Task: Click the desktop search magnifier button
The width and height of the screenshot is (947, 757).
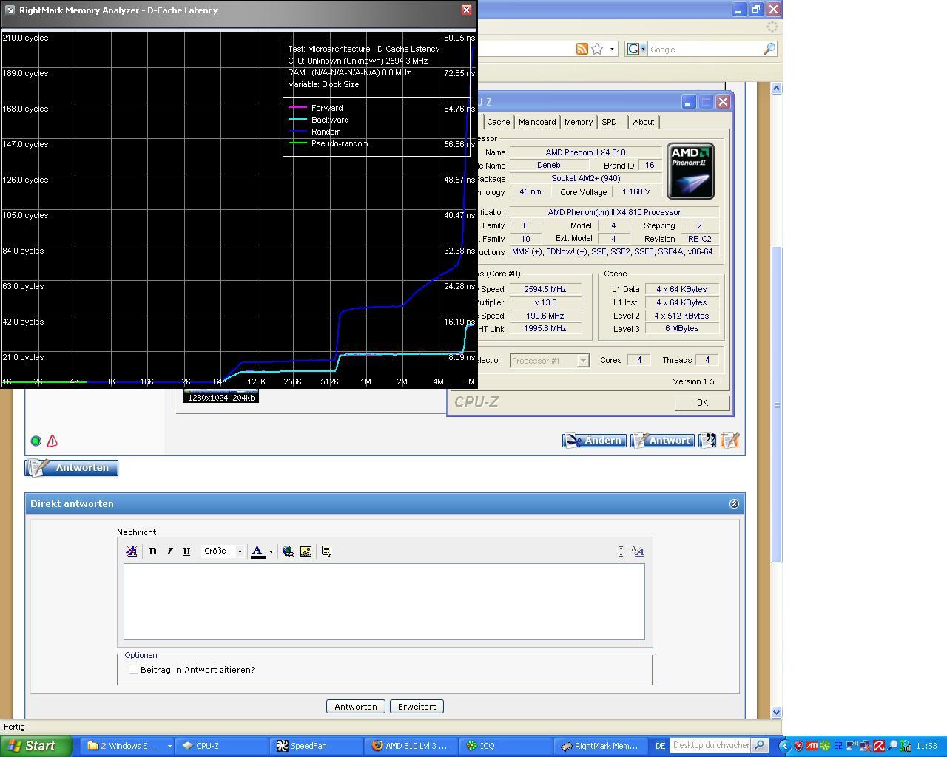Action: (760, 745)
